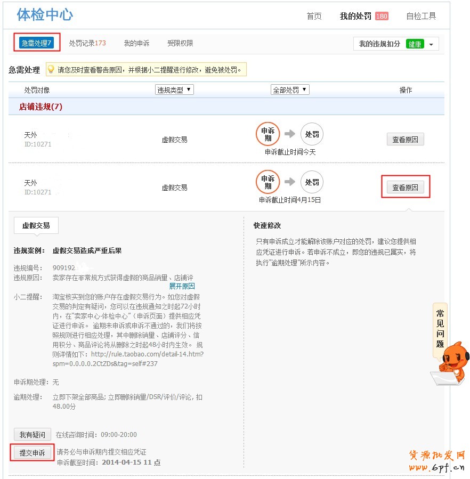This screenshot has width=470, height=479.
Task: Click the 申诉期 circle icon in first row
Action: tap(268, 134)
